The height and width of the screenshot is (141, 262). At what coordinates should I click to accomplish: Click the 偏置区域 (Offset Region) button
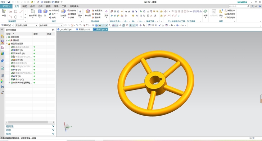coord(97,10)
